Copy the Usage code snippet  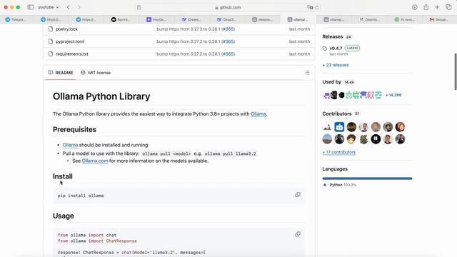(298, 234)
